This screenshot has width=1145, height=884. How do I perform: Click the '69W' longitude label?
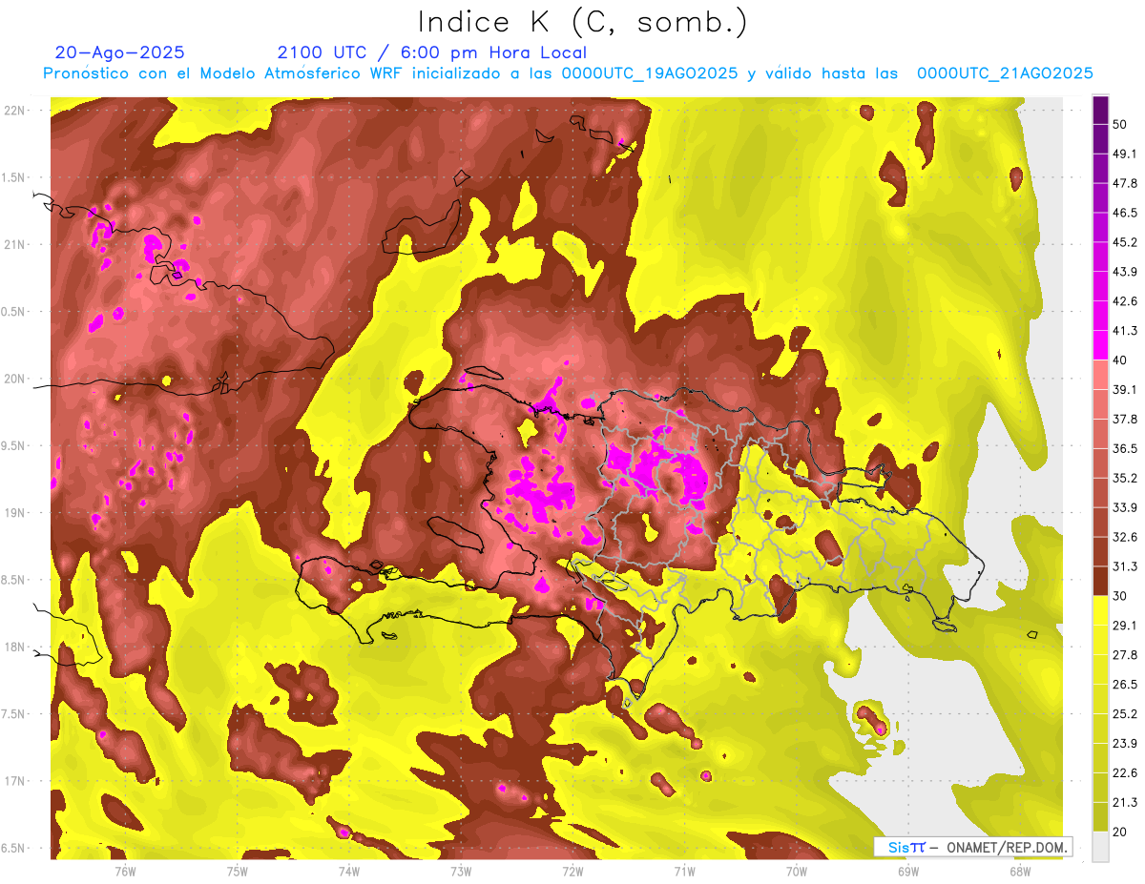coord(907,871)
